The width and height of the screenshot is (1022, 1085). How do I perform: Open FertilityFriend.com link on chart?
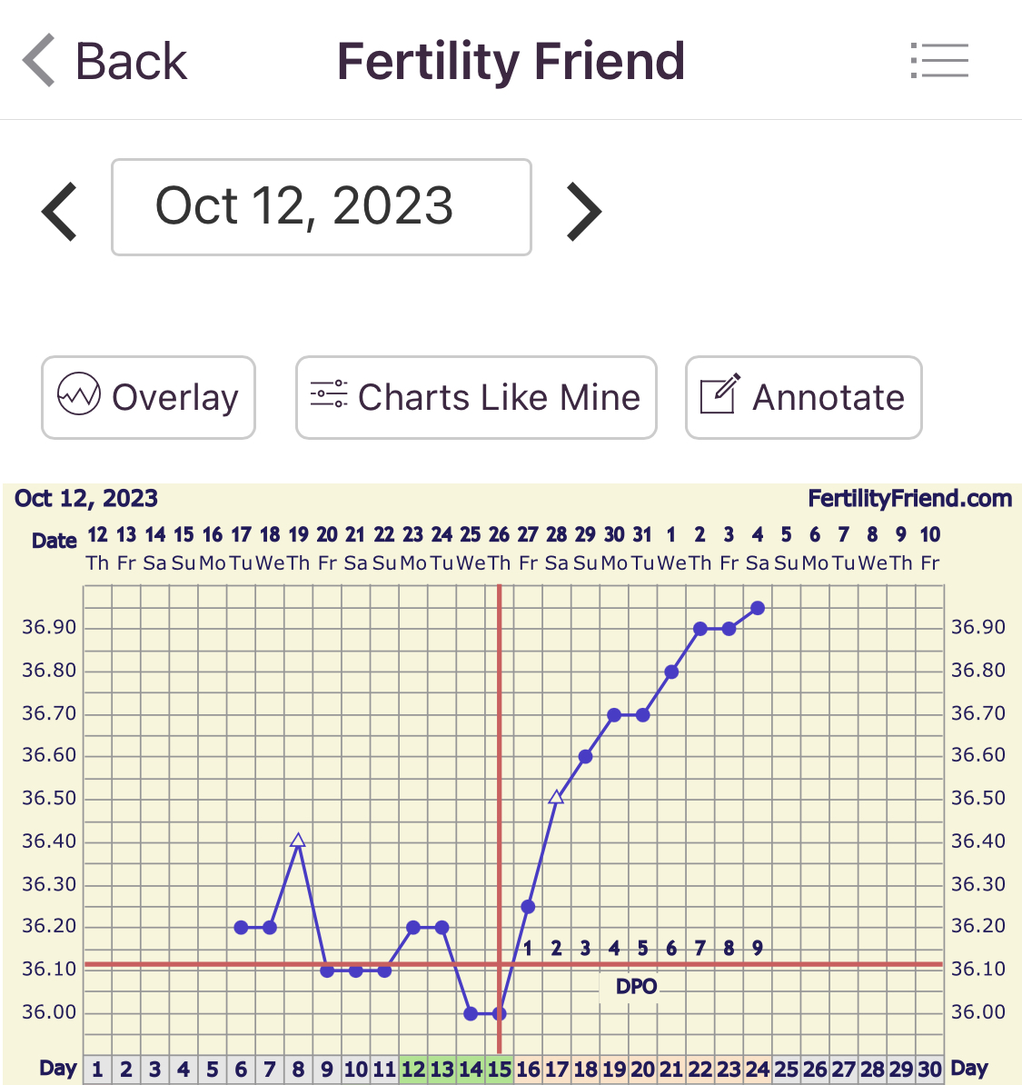909,498
